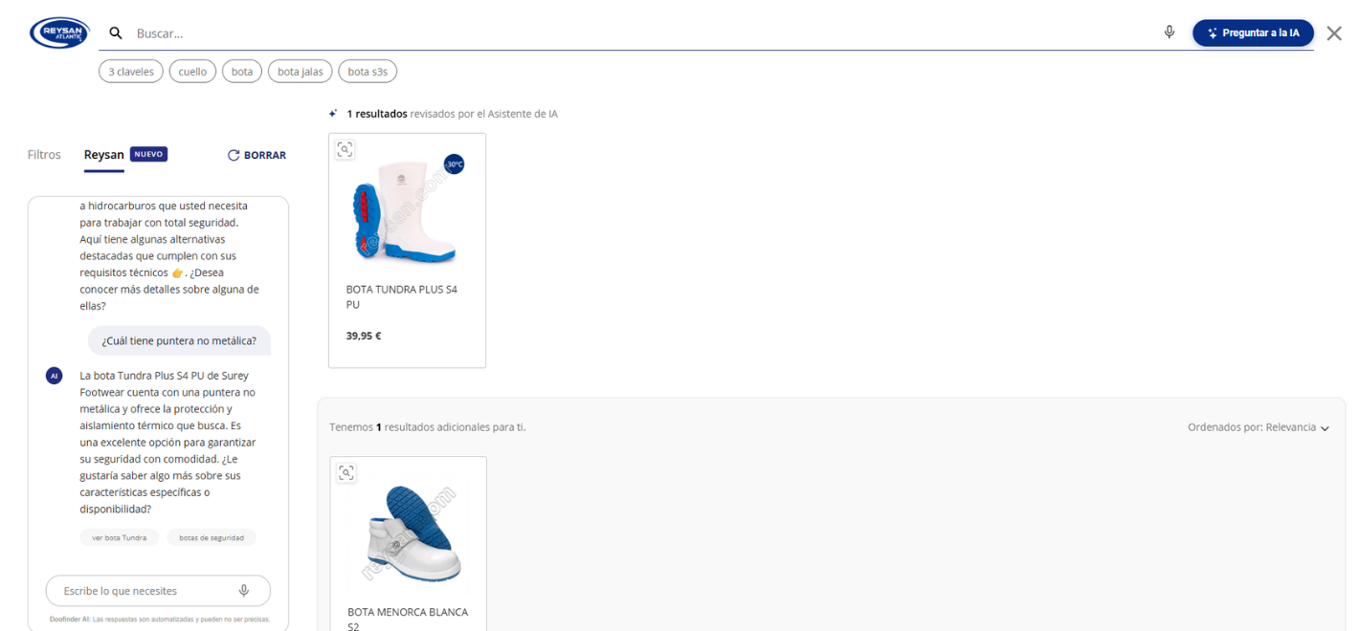Activate voice search microphone in top bar
The width and height of the screenshot is (1359, 631).
coord(1170,33)
